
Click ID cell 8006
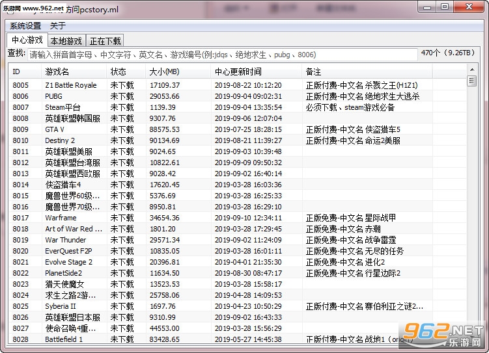pyautogui.click(x=21, y=96)
